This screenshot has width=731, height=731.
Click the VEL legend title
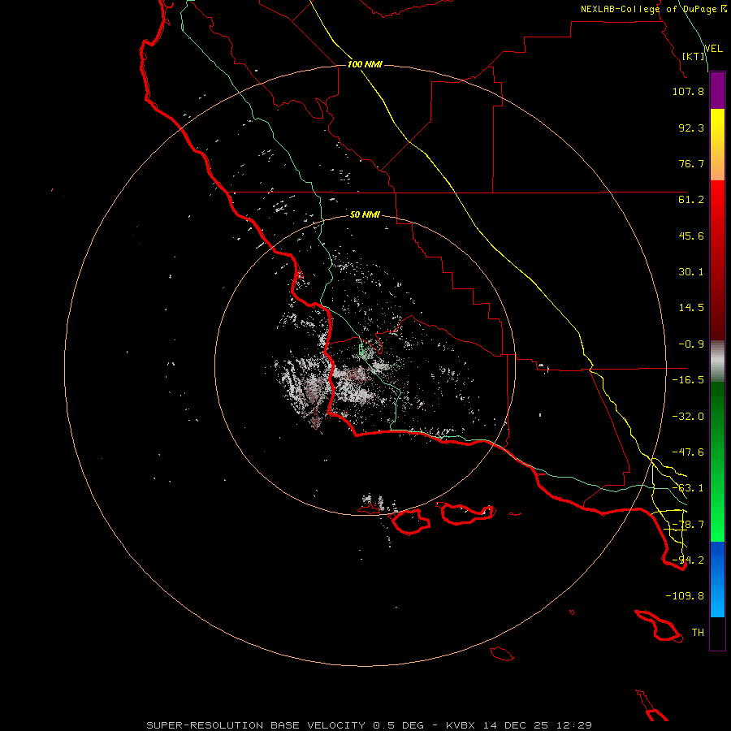[x=713, y=49]
